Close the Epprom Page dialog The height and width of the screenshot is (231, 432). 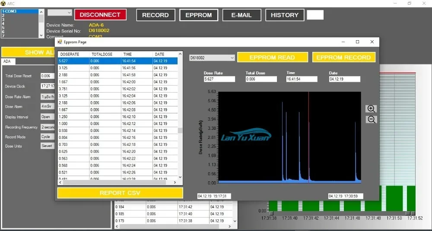click(372, 42)
